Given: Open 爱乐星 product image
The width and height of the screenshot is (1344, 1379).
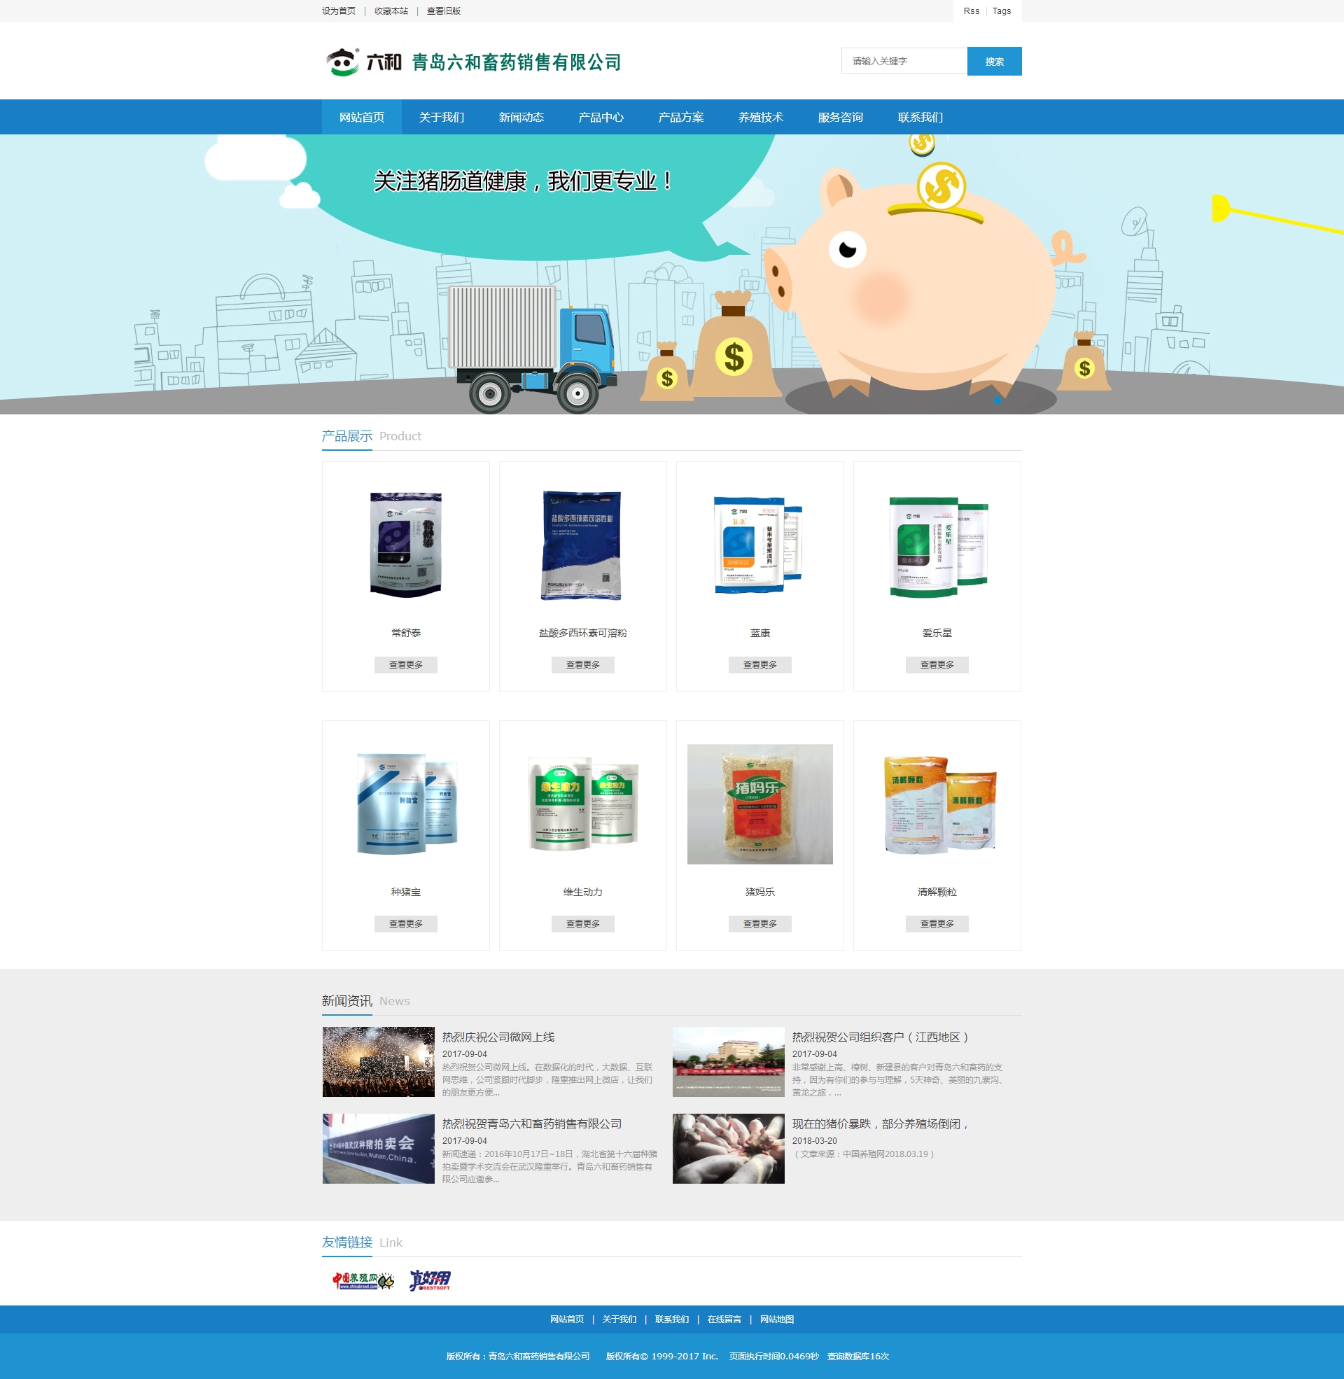Looking at the screenshot, I should click(x=937, y=546).
